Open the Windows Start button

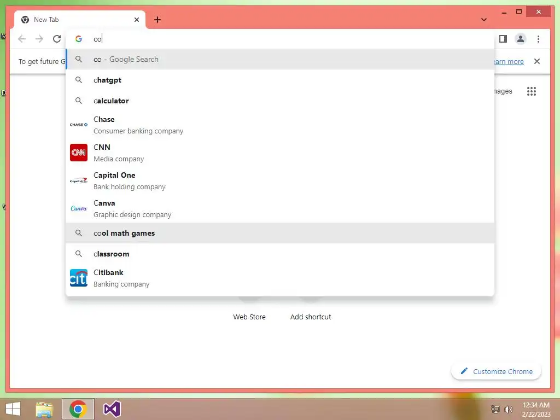[x=13, y=409]
